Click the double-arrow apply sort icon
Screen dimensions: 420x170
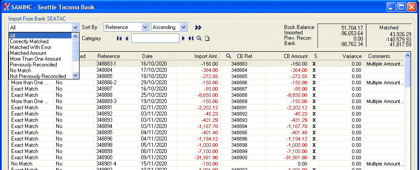198,27
